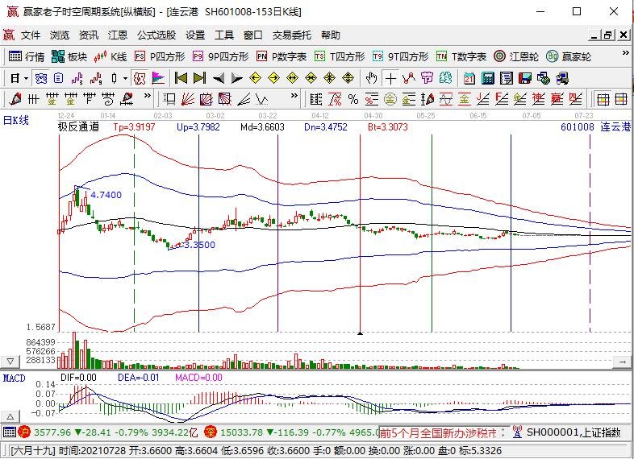Click the 深 Shenzhen index status icon
Screen dimensions: 634x459
[x=210, y=432]
